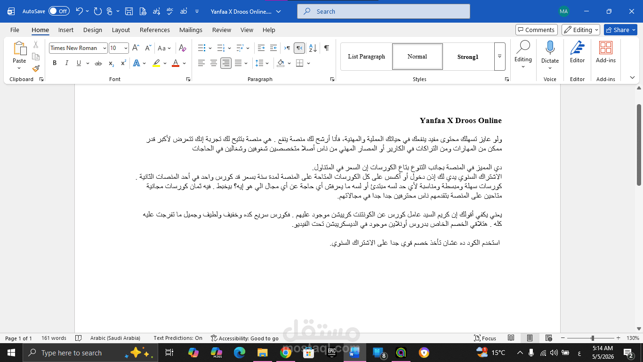The image size is (643, 362).
Task: Show paragraph marks with the pilcrow icon
Action: click(326, 48)
